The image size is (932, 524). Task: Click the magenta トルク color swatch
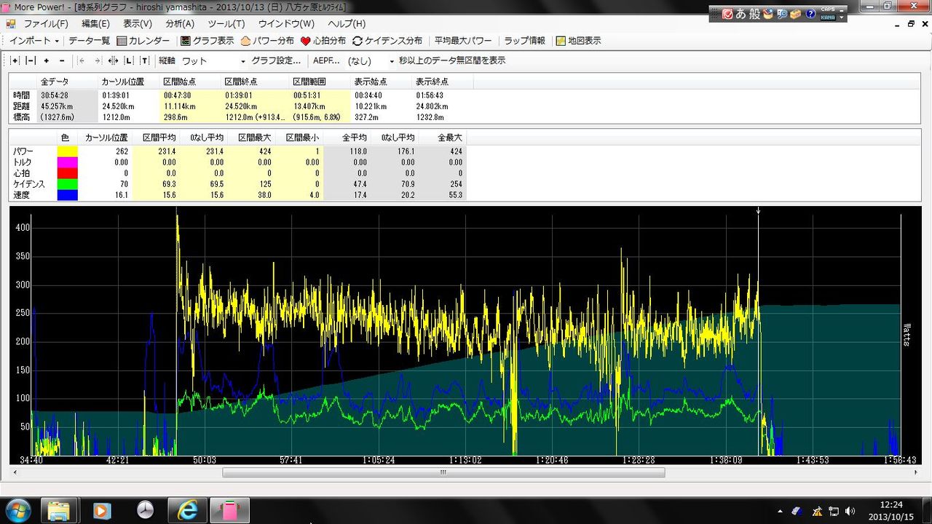67,162
